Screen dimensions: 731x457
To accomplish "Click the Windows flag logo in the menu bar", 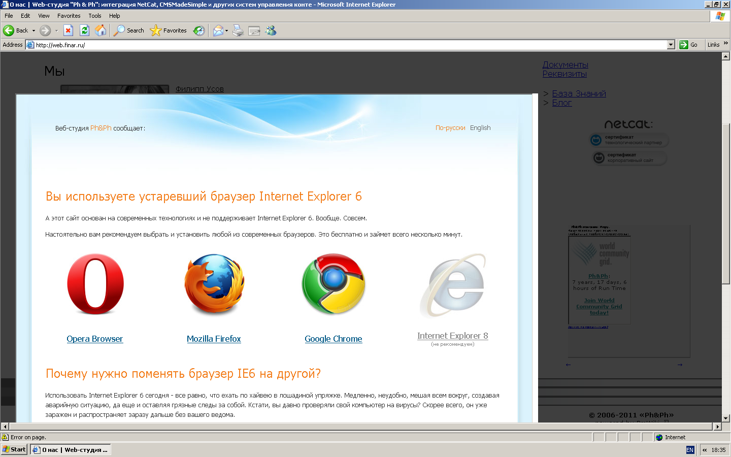I will (720, 16).
